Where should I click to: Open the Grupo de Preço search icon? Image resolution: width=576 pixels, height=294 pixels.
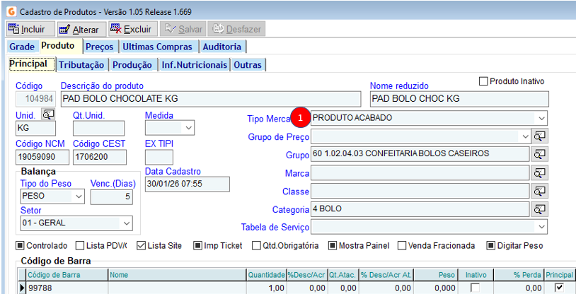540,136
